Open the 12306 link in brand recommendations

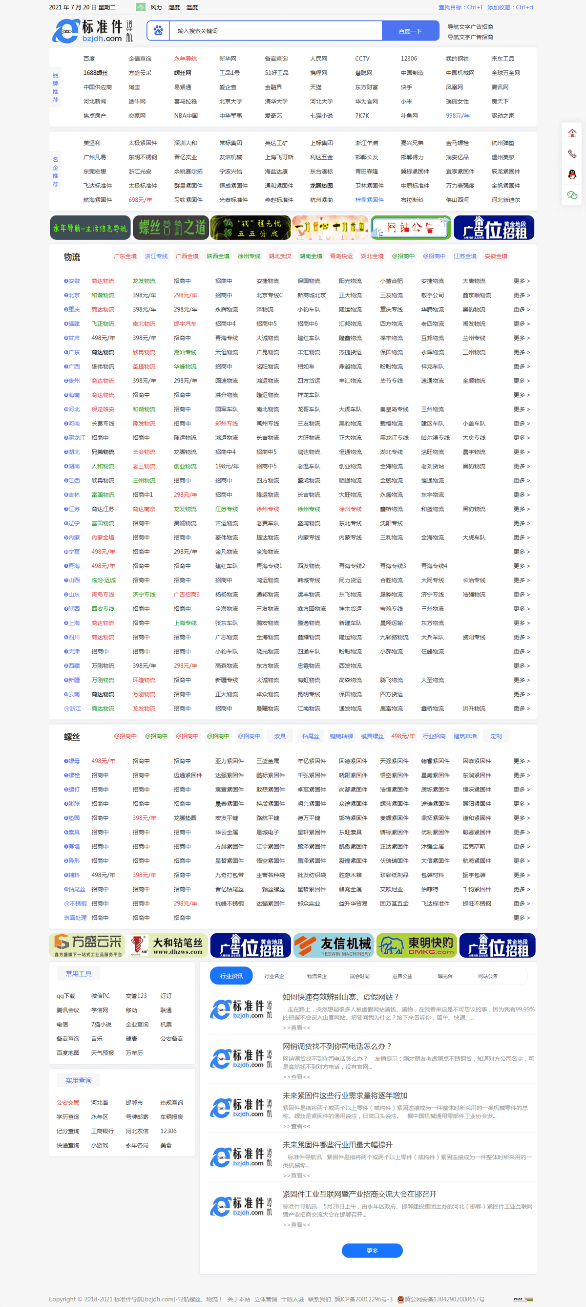pyautogui.click(x=409, y=59)
